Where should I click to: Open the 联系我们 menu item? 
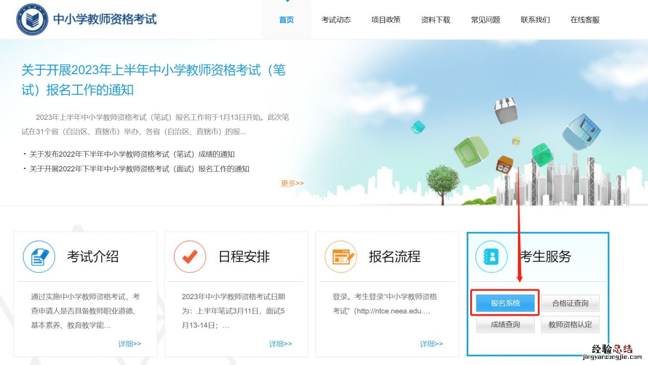[x=535, y=20]
